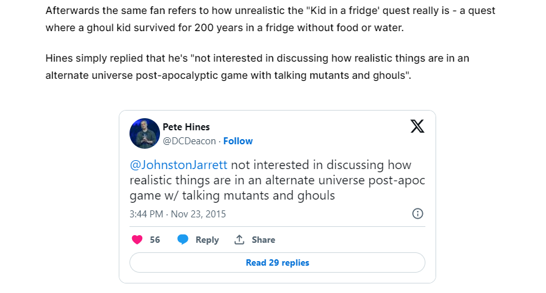Click the blue reply bubble icon
Screen dimensions: 546x293
(183, 240)
